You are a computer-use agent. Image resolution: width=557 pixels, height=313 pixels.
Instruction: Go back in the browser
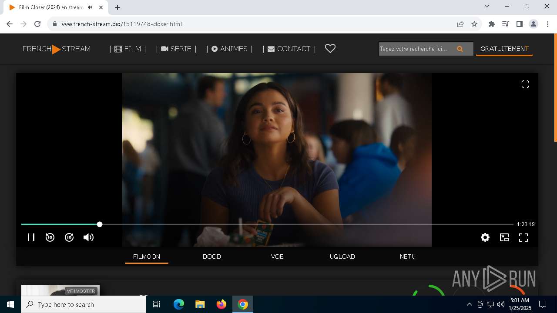coord(10,24)
